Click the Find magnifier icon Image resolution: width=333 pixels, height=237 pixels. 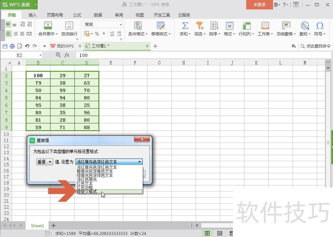tap(305, 26)
